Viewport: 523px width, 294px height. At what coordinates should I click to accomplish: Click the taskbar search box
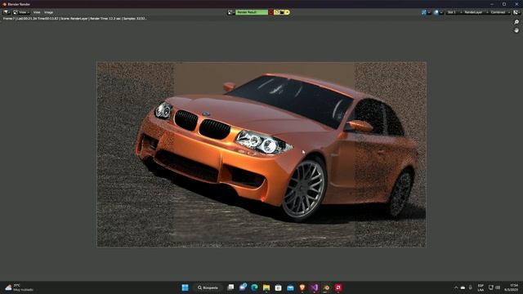208,287
